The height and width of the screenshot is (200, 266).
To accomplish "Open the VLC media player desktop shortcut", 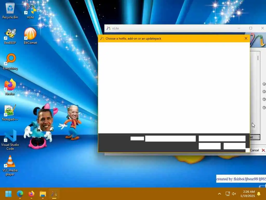I will pos(10,165).
